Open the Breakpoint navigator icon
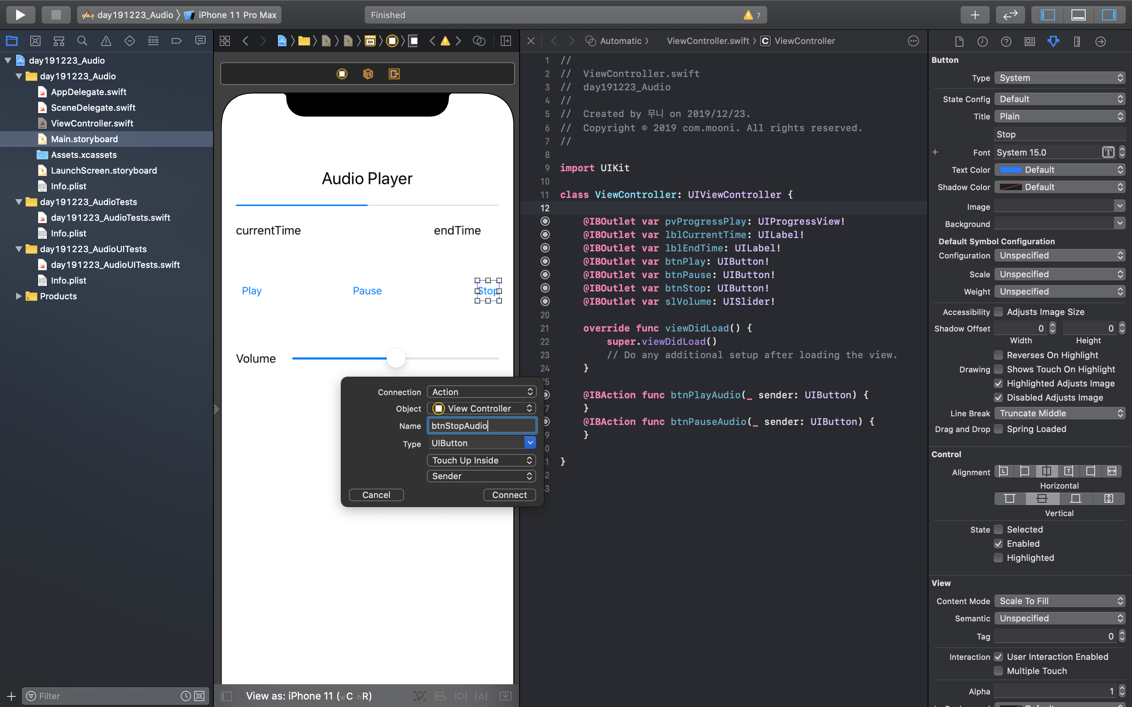 tap(176, 41)
